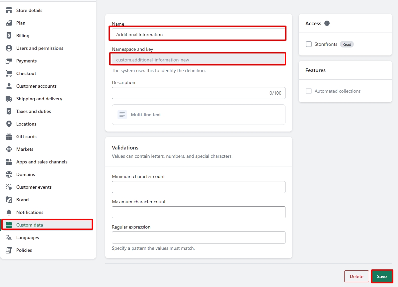
Task: Toggle the Automated collections checkbox
Action: [x=309, y=91]
